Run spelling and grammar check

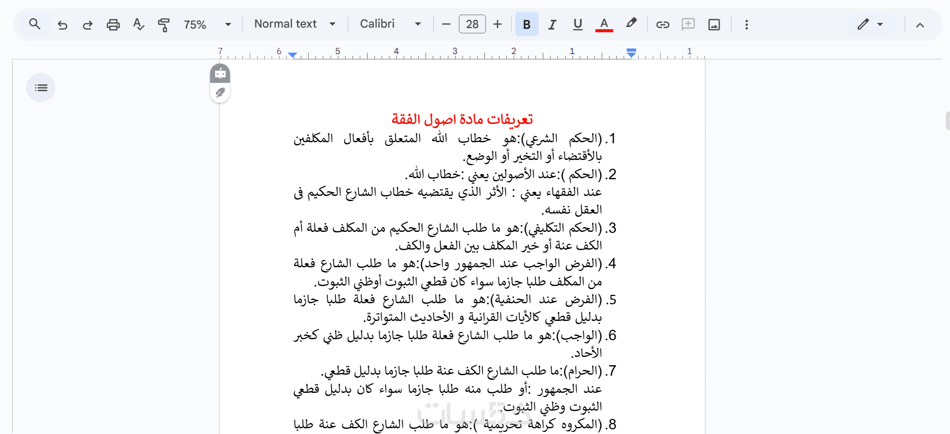click(x=138, y=24)
